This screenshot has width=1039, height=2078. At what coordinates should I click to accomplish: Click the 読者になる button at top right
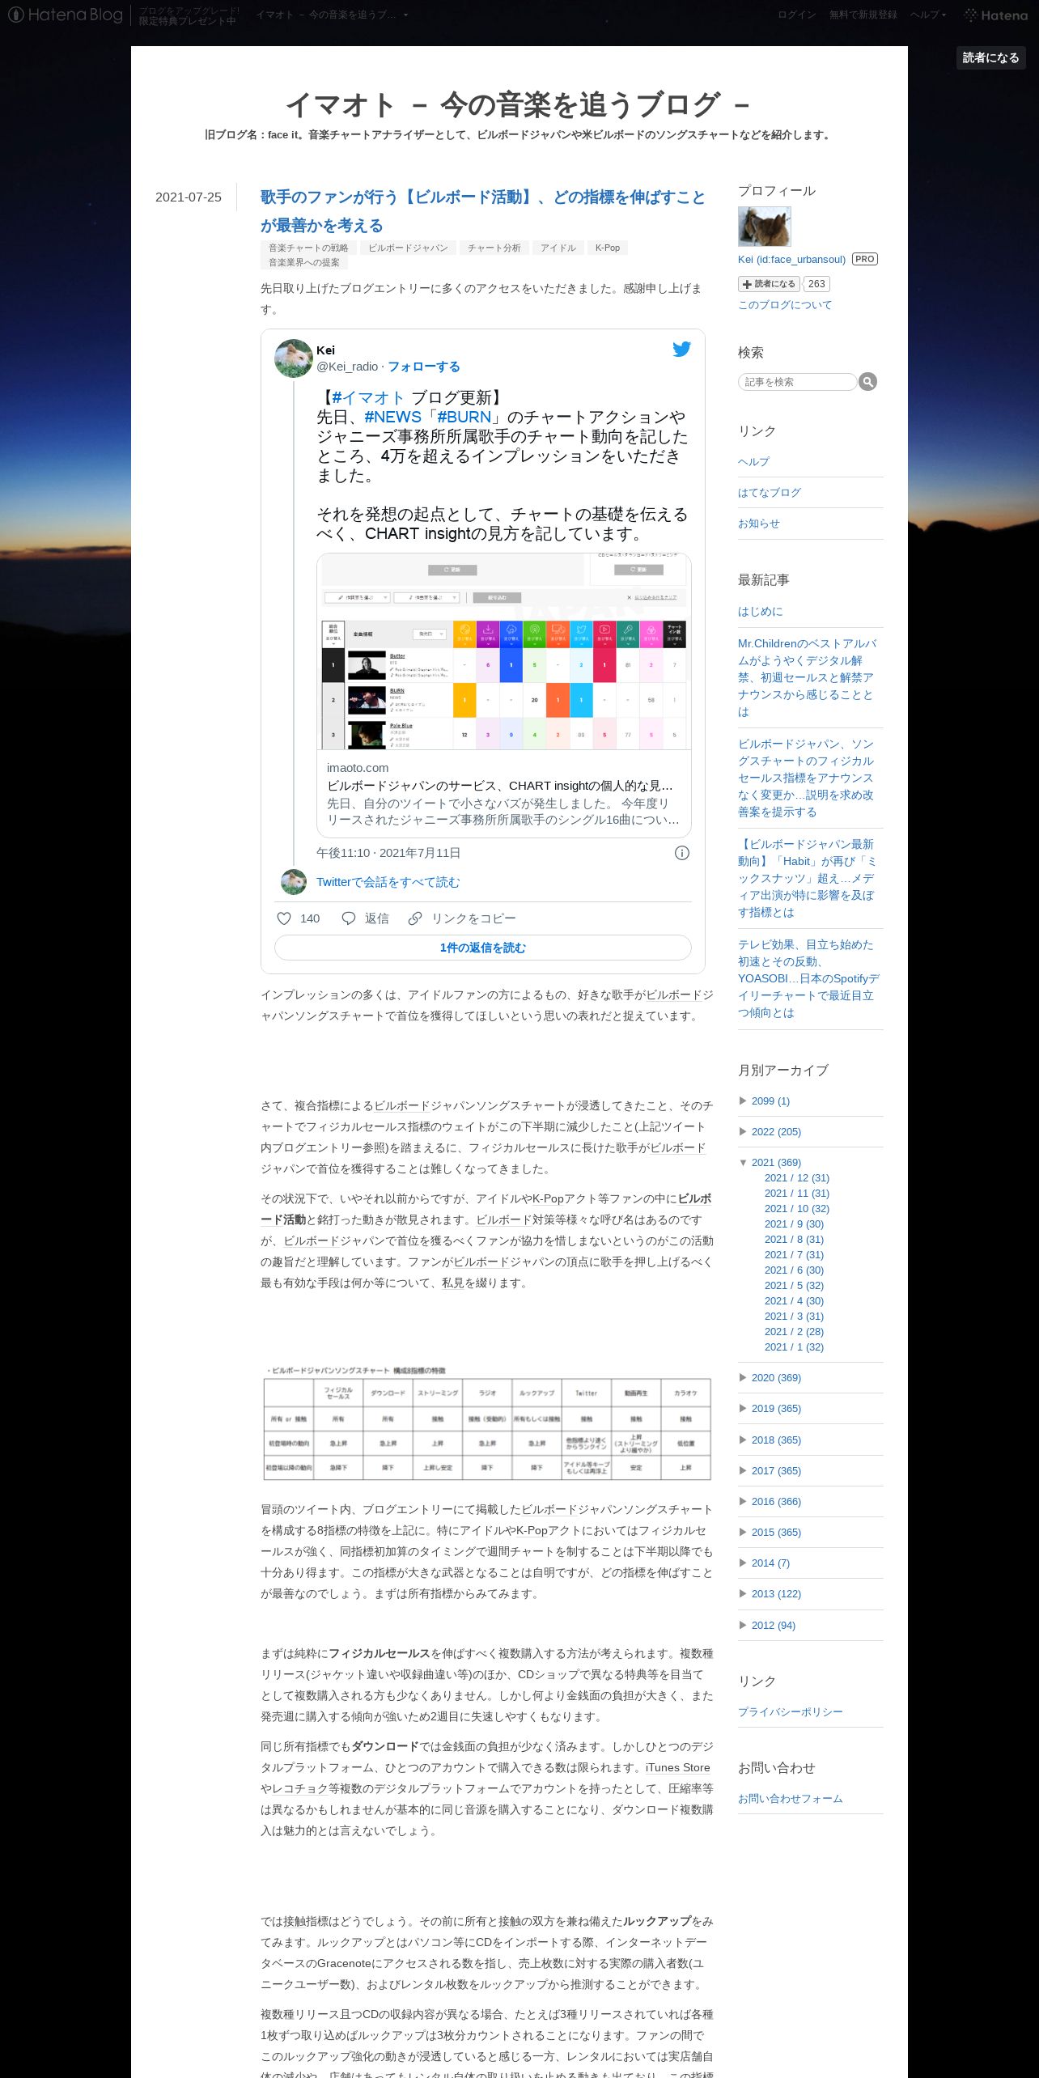click(990, 57)
